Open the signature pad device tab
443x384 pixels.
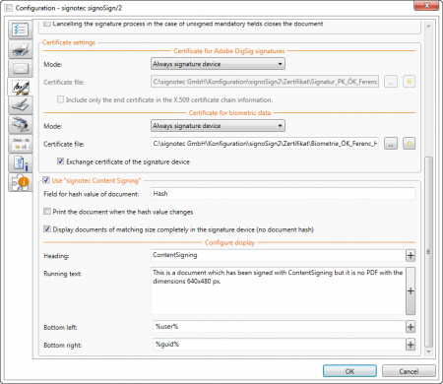click(20, 105)
